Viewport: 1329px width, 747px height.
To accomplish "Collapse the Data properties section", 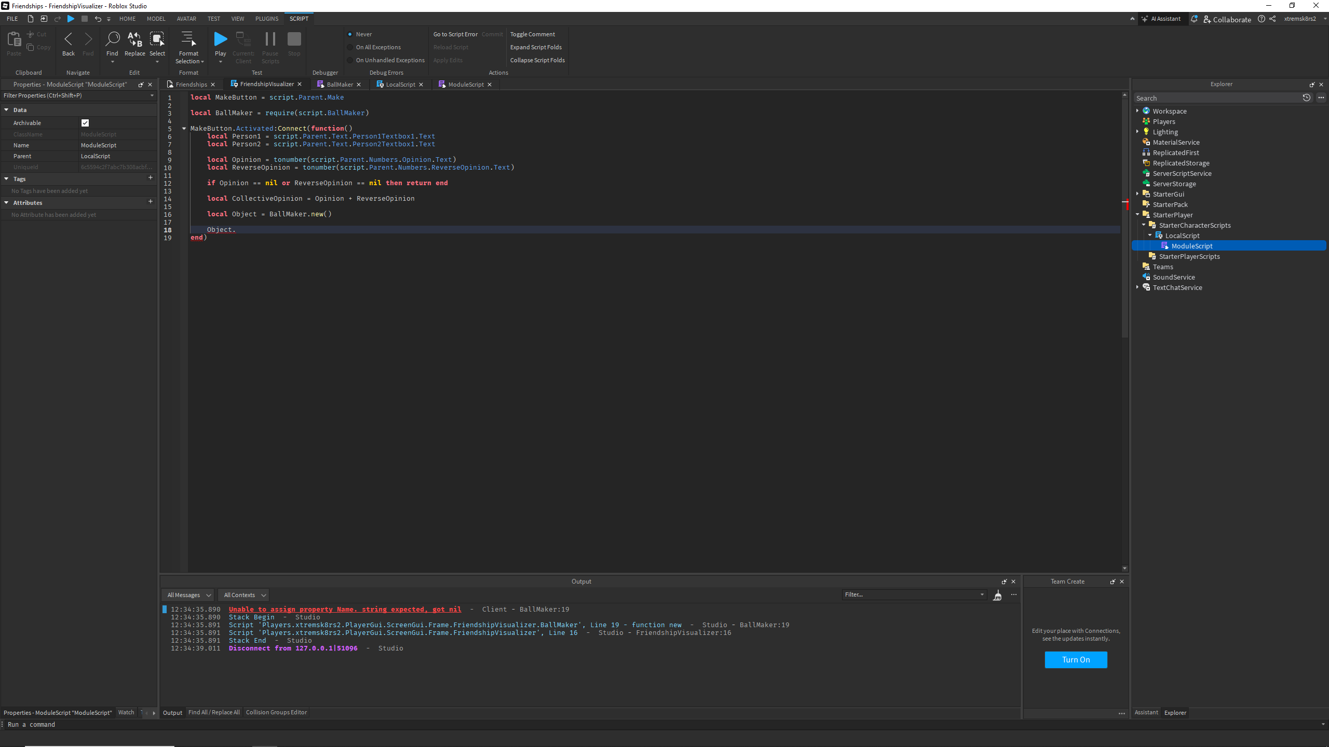I will coord(6,110).
